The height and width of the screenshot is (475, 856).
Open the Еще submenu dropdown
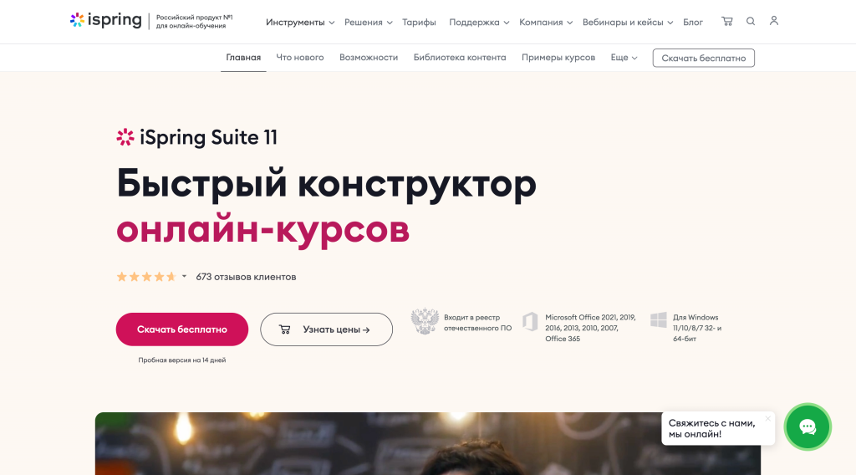624,58
